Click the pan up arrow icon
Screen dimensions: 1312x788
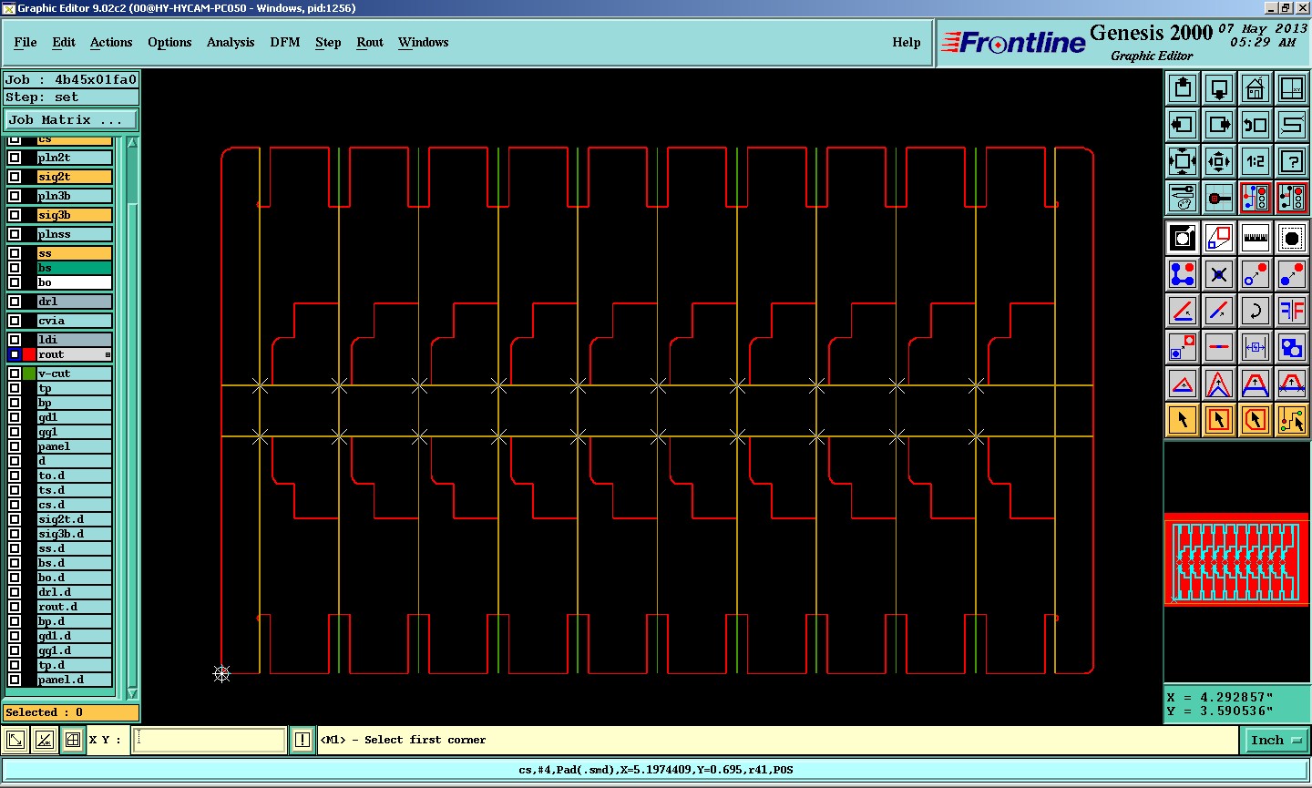[1183, 88]
